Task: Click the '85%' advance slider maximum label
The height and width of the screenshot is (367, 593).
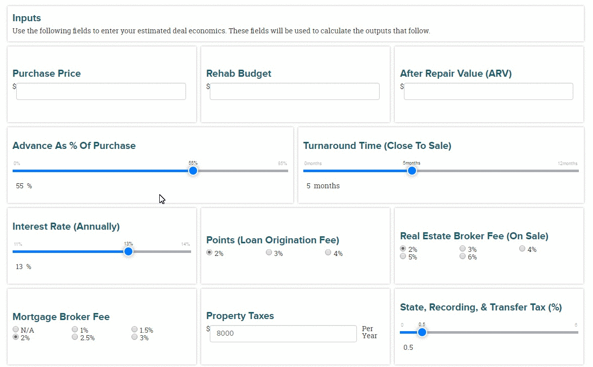Action: click(x=283, y=164)
